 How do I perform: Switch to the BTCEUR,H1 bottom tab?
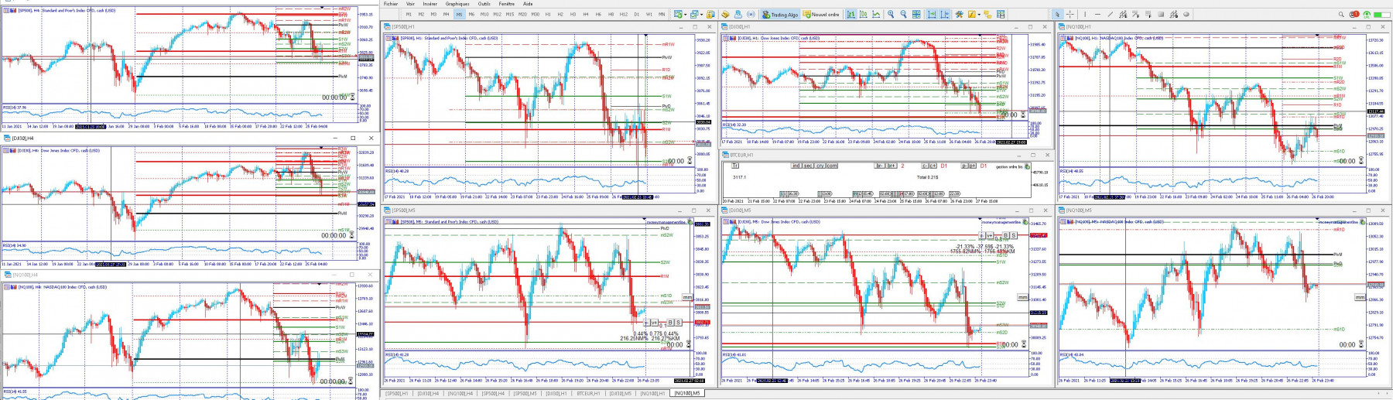click(x=588, y=393)
